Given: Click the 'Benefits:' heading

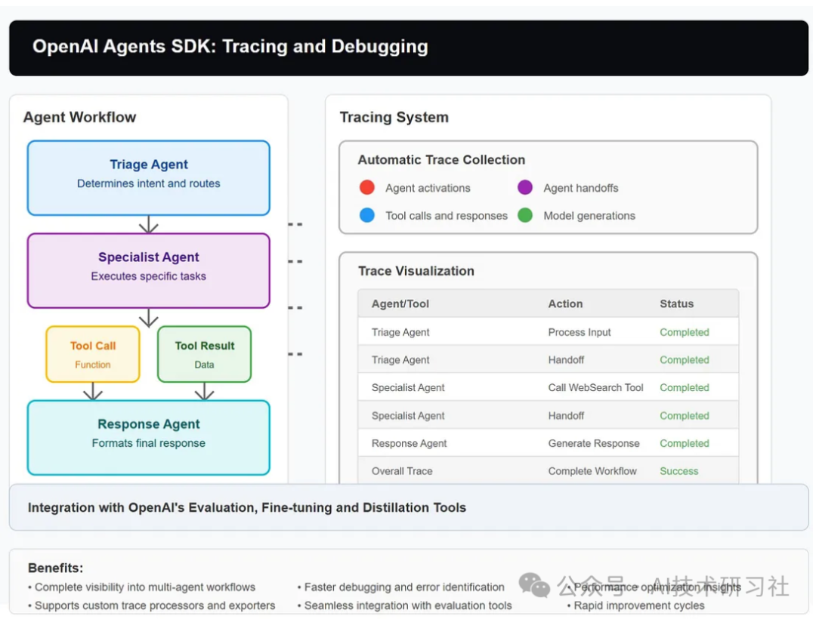Looking at the screenshot, I should click(x=56, y=568).
